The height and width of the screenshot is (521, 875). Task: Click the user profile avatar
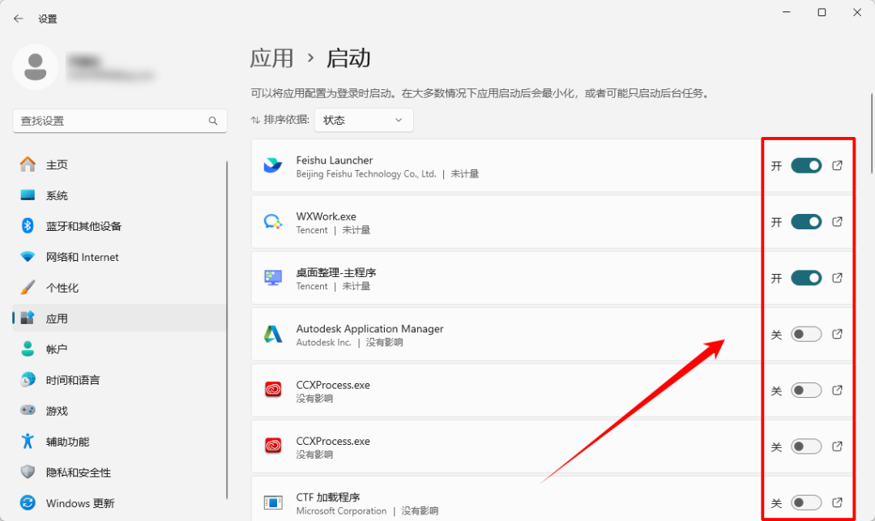[35, 67]
